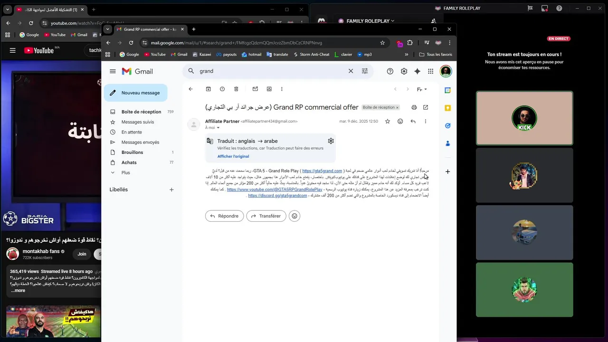
Task: Get add-ons plus in side panel
Action: pos(447,171)
